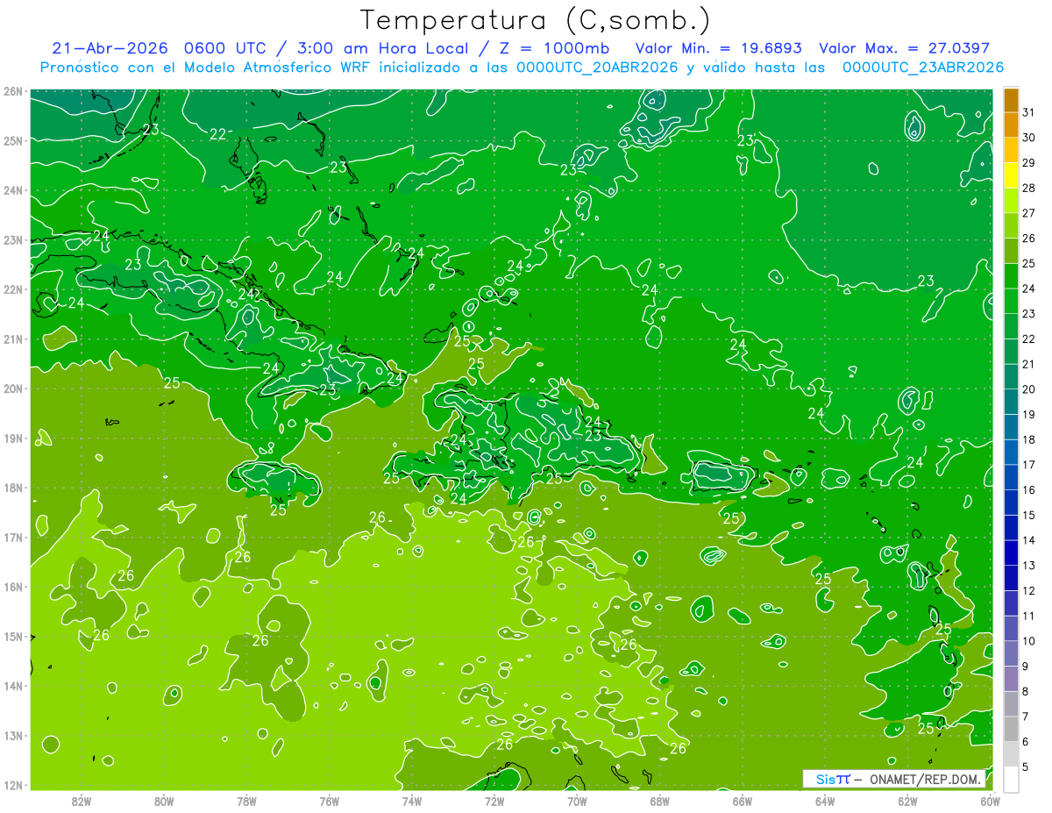Click the yellow color bar swatch between 28 and 29
This screenshot has width=1052, height=813.
pyautogui.click(x=1011, y=175)
